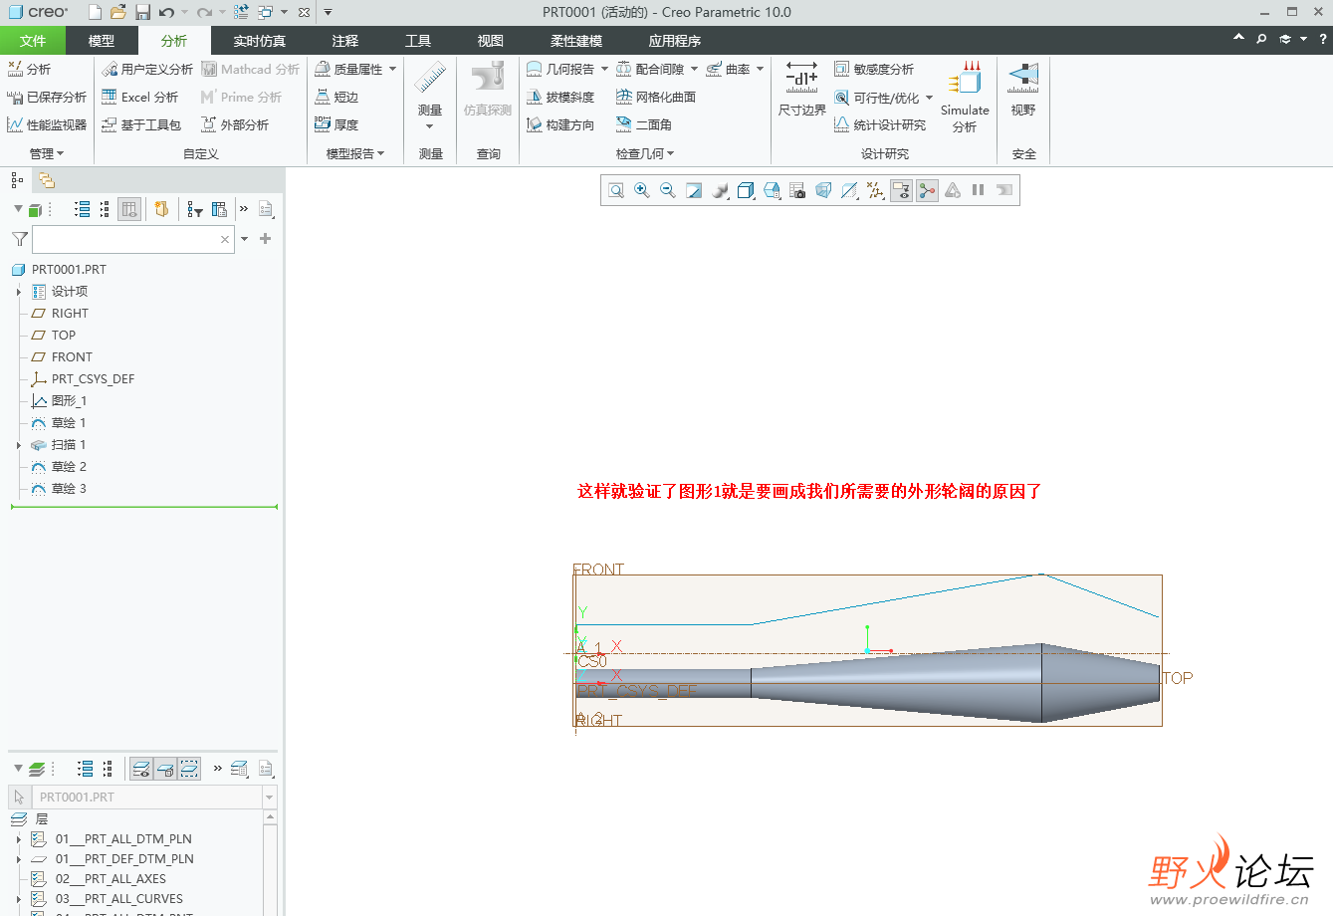Viewport: 1333px width, 916px height.
Task: Click 已保存分析
Action: pos(47,97)
